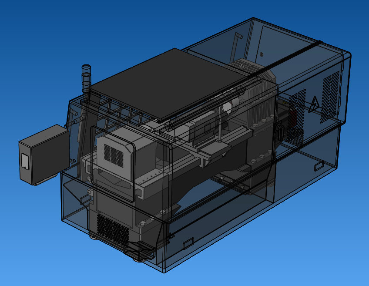The image size is (369, 286).
Task: Select the black louvered grille at front bottom
Action: [x=113, y=229]
